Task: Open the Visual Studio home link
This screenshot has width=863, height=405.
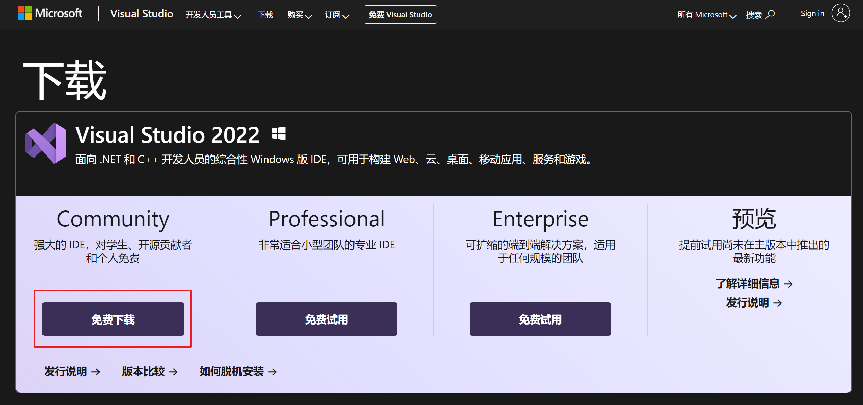Action: click(142, 14)
